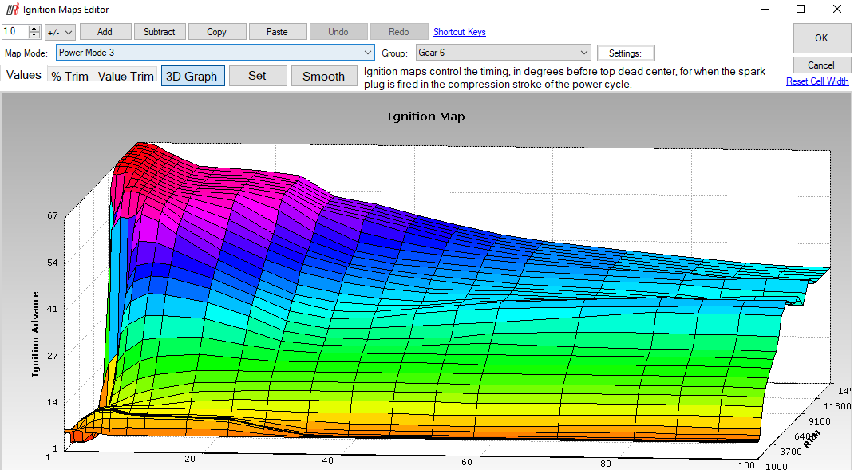854x470 pixels.
Task: Expand the Group Gear 6 dropdown
Action: (583, 53)
